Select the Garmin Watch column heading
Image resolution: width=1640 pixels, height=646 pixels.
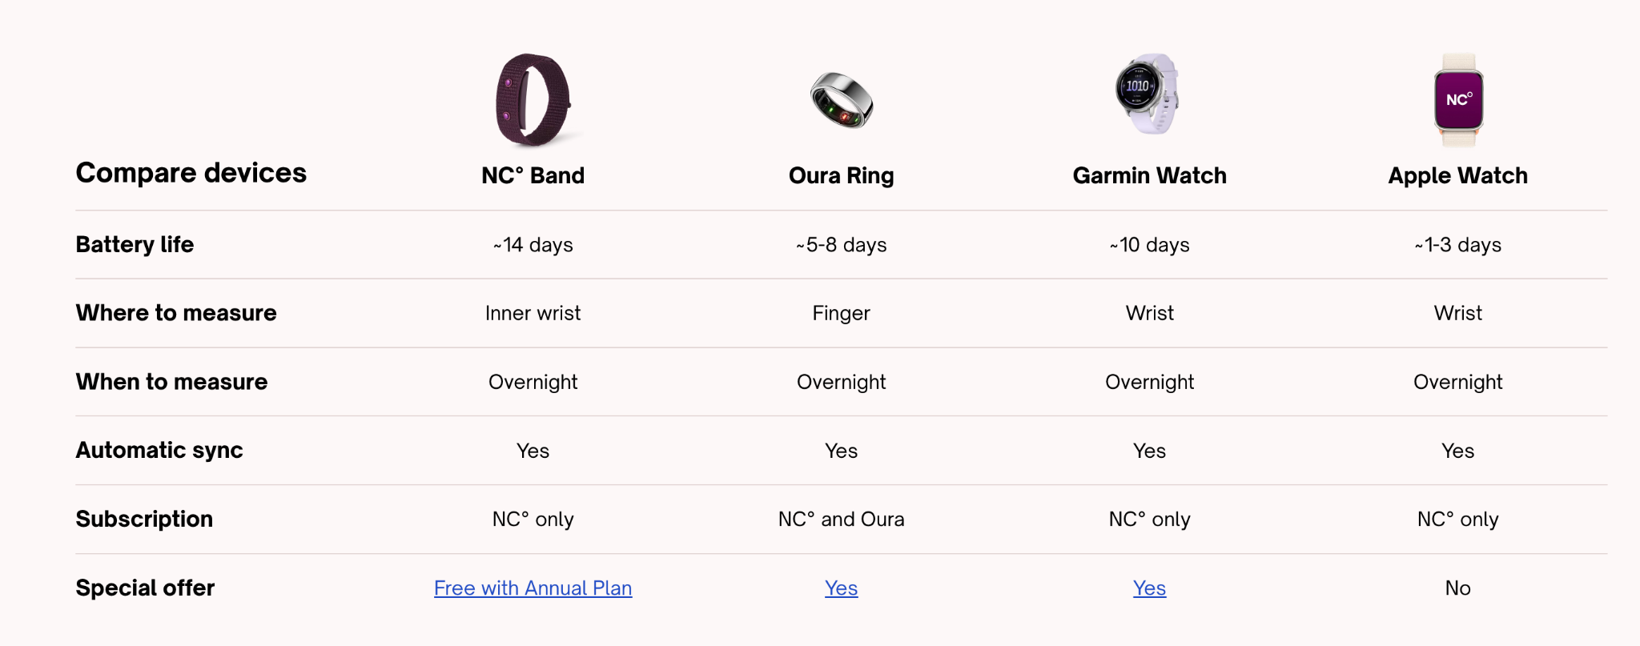coord(1149,175)
